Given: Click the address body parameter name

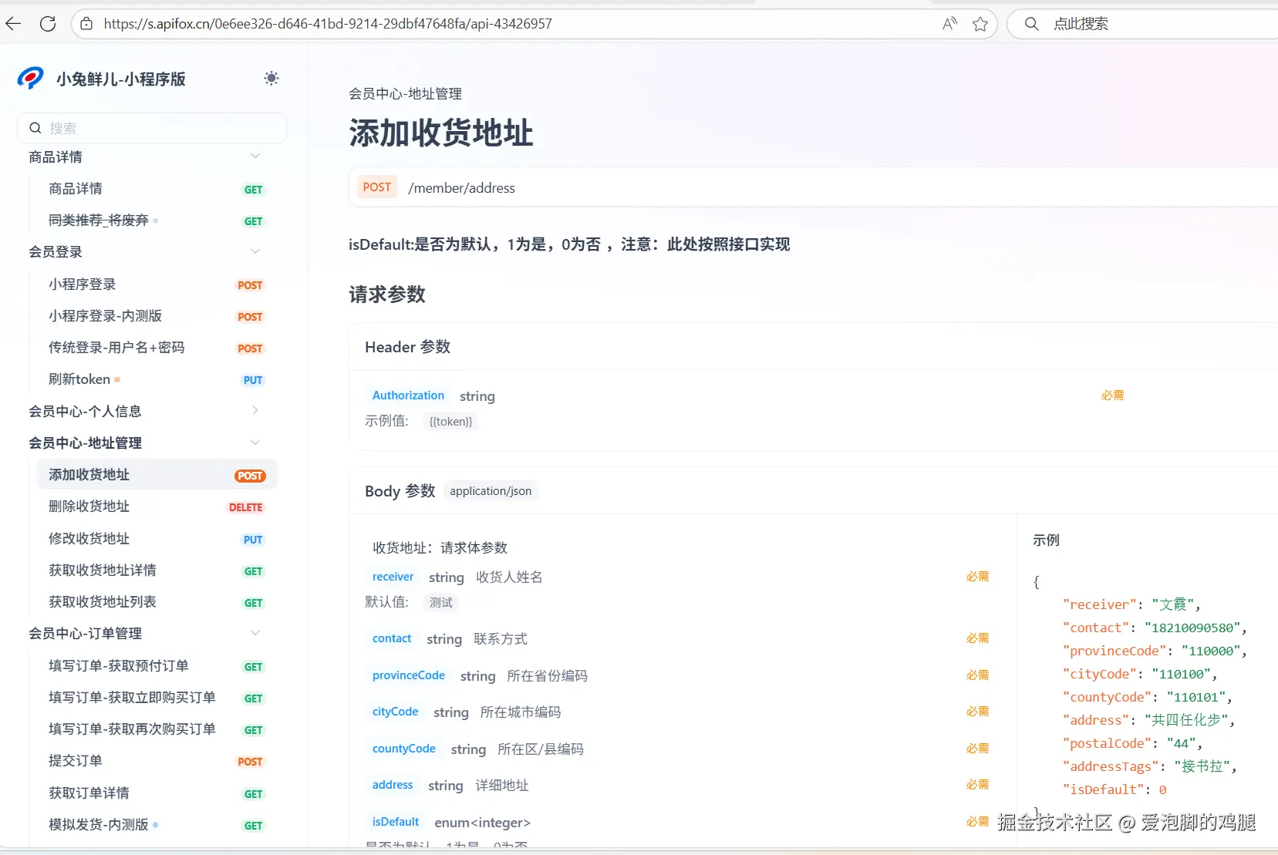Looking at the screenshot, I should point(393,785).
